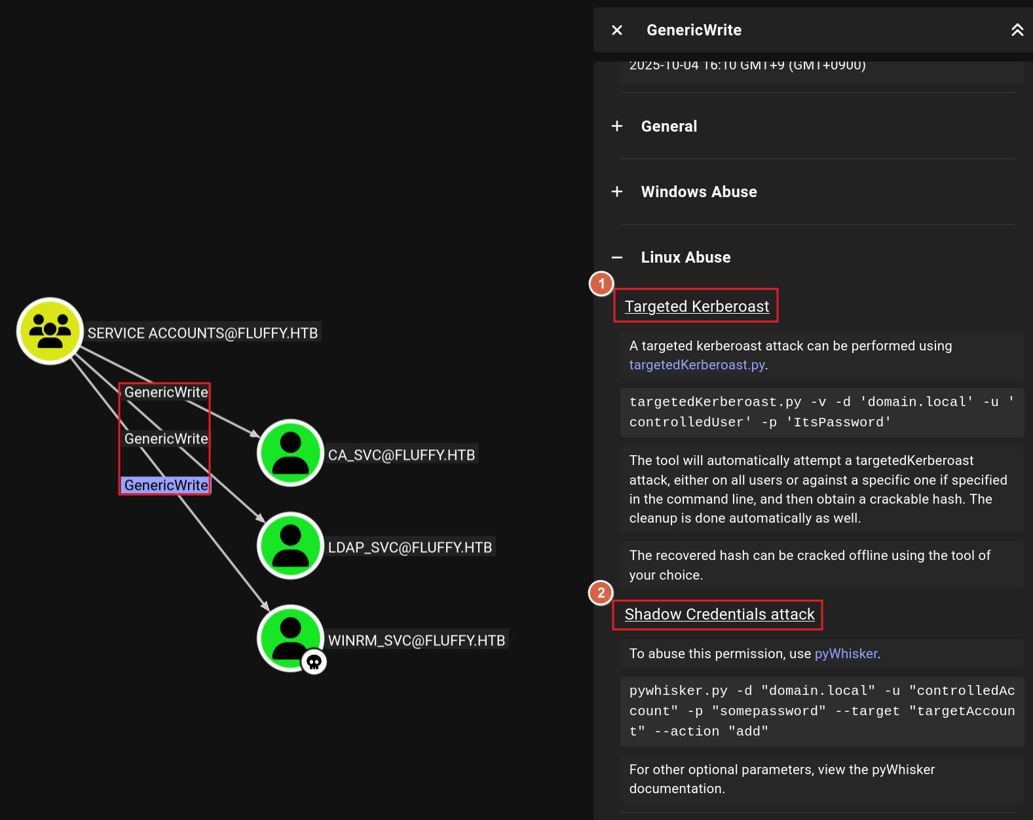Click the top GenericWrite edge label
Viewport: 1033px width, 820px height.
pyautogui.click(x=166, y=392)
